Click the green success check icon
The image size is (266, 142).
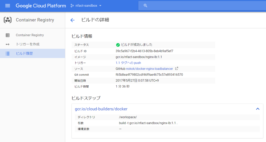[x=118, y=45]
